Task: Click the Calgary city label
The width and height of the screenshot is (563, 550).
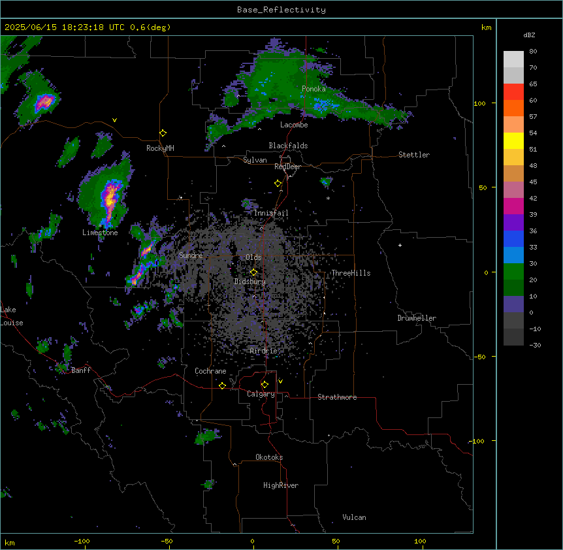Action: pos(261,394)
